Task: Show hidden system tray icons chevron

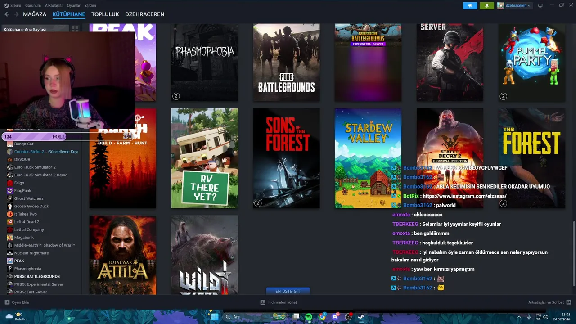Action: (x=519, y=317)
